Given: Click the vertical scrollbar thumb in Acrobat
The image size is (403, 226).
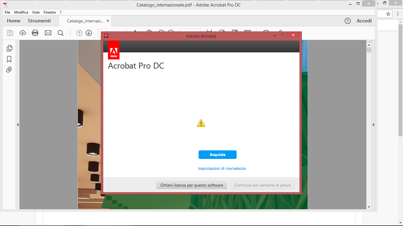Looking at the screenshot, I should click(x=369, y=50).
